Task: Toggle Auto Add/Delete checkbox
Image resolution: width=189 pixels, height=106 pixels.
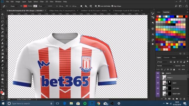Action: [x=99, y=6]
